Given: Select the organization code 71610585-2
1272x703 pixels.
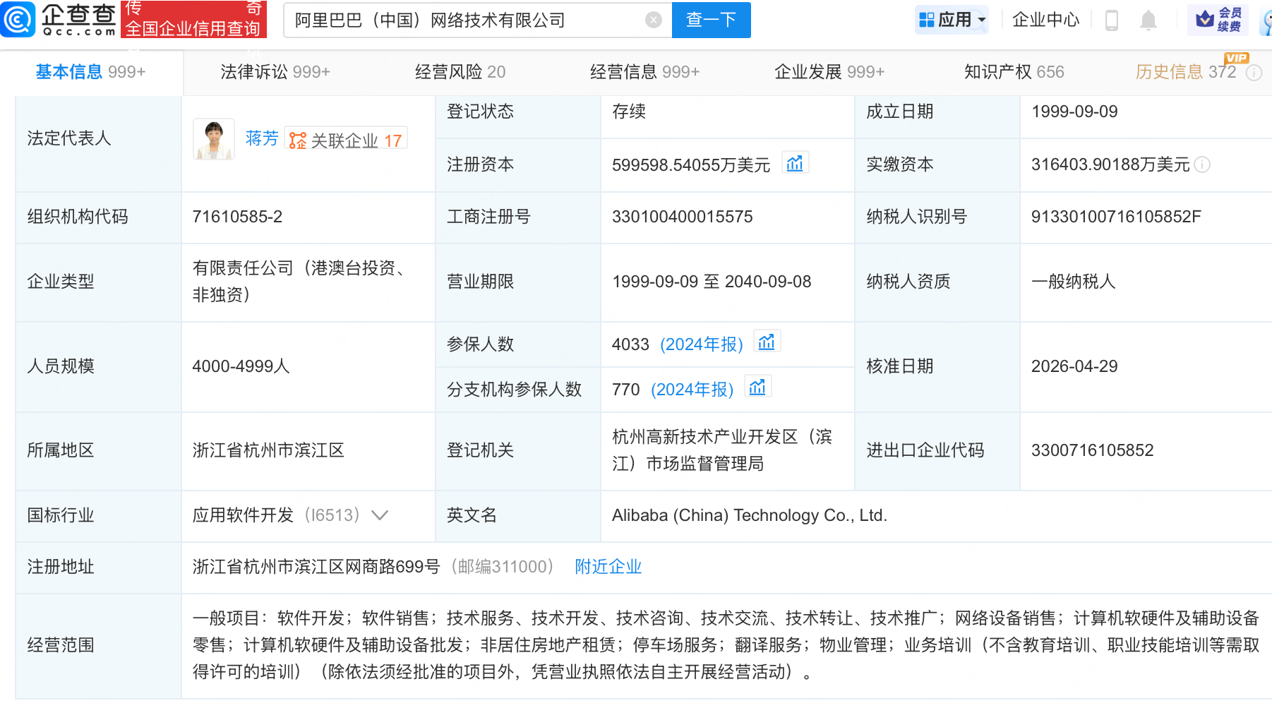Looking at the screenshot, I should pyautogui.click(x=237, y=217).
